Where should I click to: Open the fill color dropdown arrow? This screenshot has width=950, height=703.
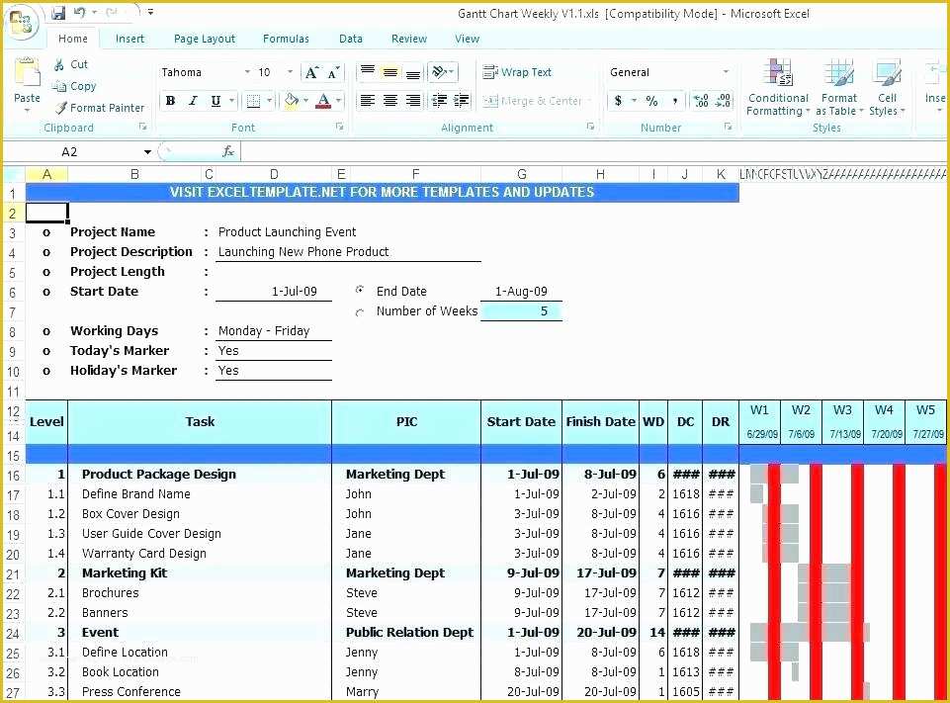pos(305,101)
